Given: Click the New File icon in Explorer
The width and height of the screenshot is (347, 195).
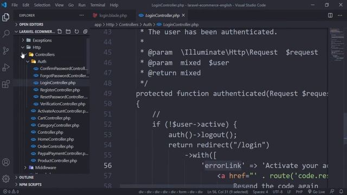Looking at the screenshot, I should 60,31.
